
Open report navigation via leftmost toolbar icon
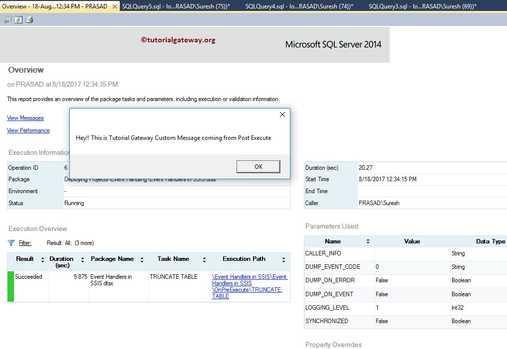[7, 19]
